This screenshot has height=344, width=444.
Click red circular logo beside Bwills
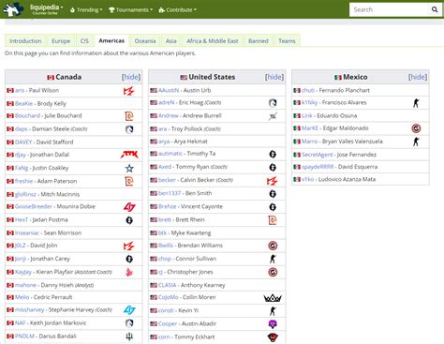coord(273,246)
